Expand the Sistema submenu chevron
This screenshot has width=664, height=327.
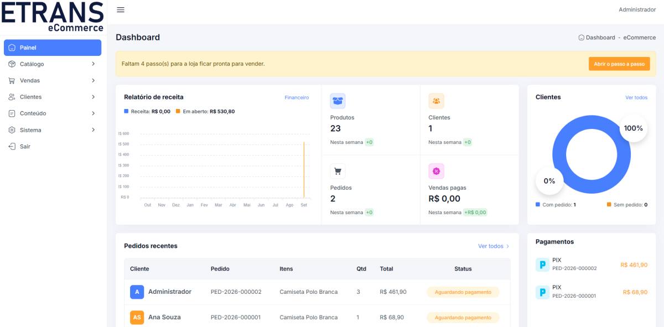[93, 130]
